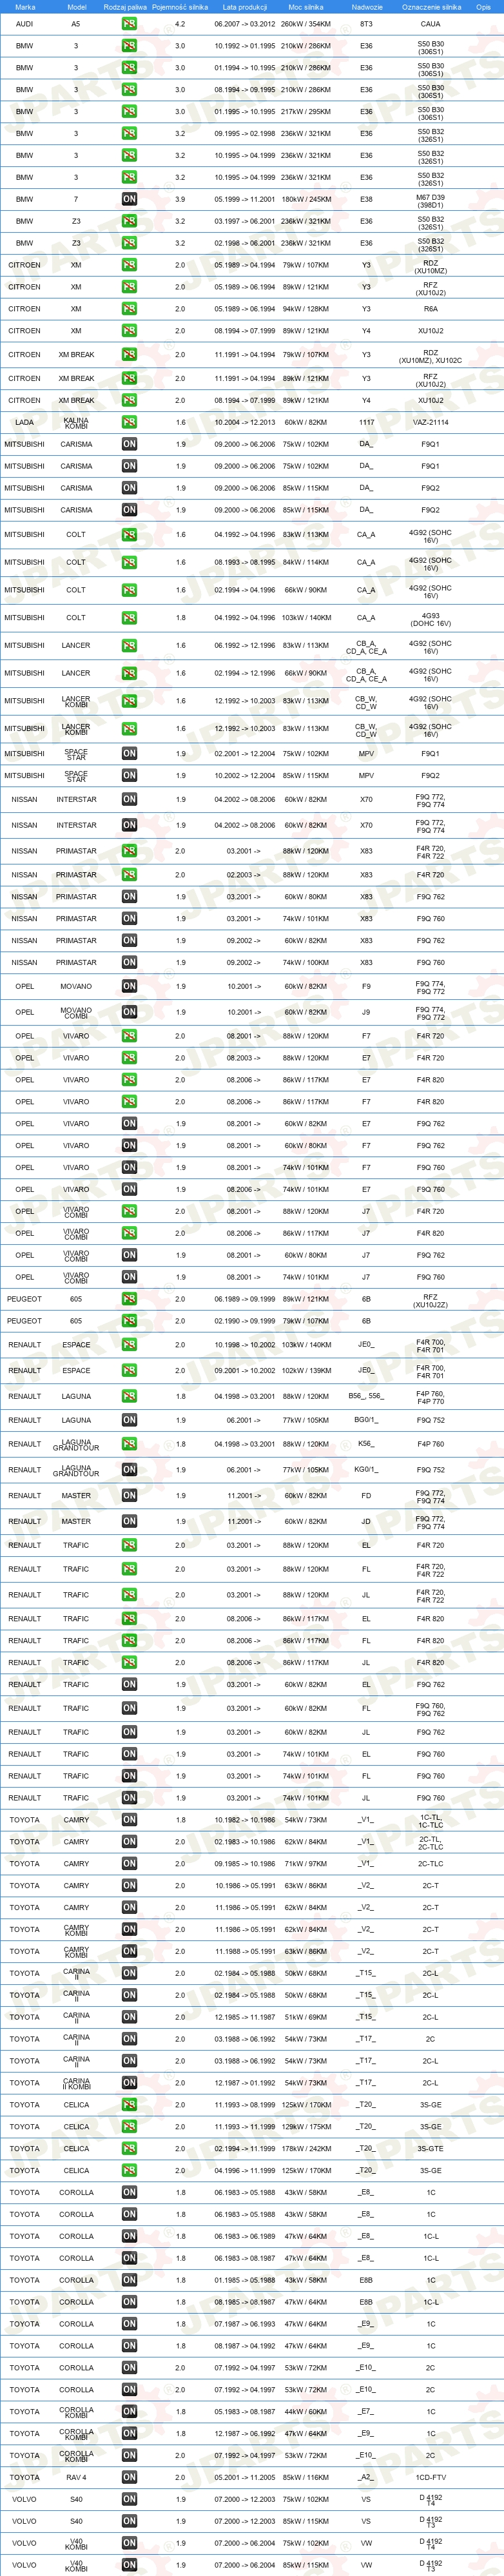Select the 'AUDI' brand cell
The height and width of the screenshot is (2576, 504).
click(x=24, y=24)
